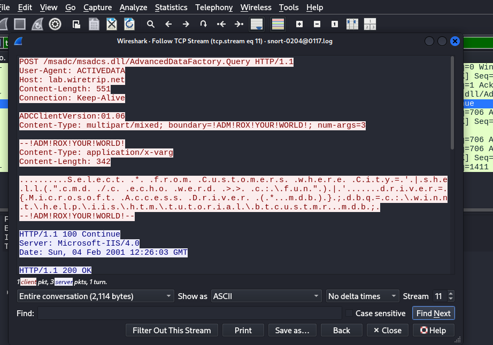
Task: Jump to the last packet icon
Action: pyautogui.click(x=239, y=24)
